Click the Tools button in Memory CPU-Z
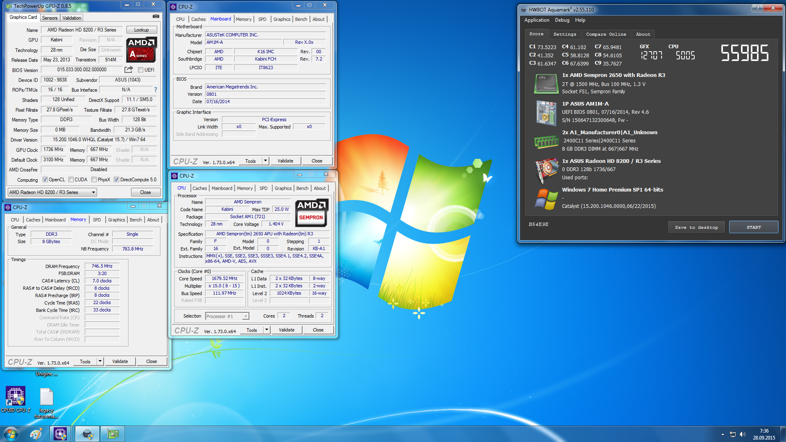This screenshot has width=786, height=442. point(85,361)
